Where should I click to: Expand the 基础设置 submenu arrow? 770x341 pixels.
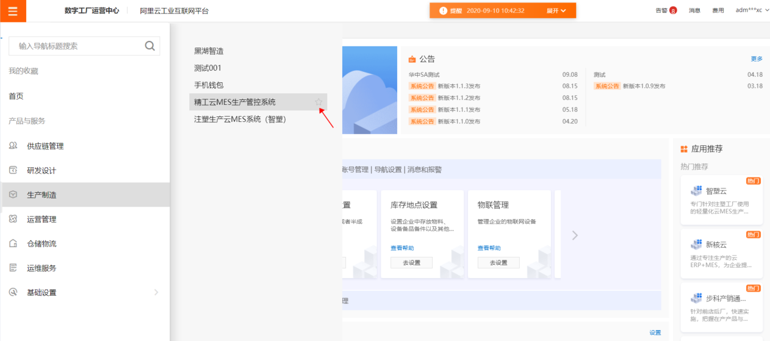pos(156,292)
